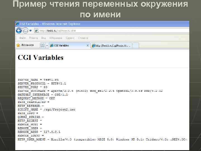Open a new blank tab
The image size is (201, 151).
tap(135, 46)
